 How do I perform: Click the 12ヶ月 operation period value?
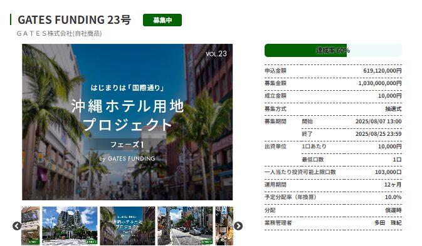pyautogui.click(x=393, y=185)
